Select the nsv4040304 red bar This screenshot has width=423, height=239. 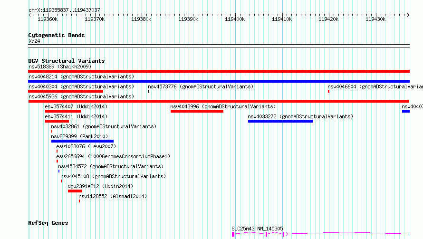(x=66, y=91)
